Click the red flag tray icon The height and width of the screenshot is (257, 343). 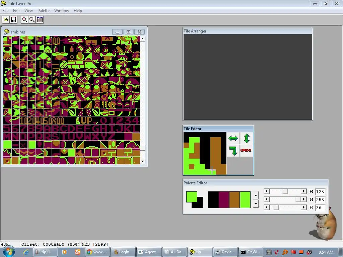click(293, 252)
